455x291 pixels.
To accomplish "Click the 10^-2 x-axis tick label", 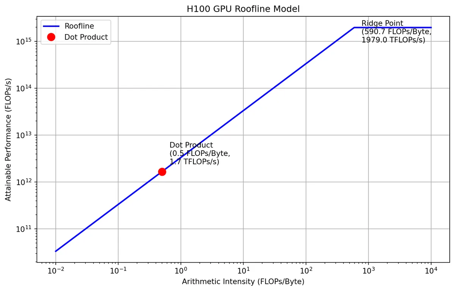I will pyautogui.click(x=55, y=271).
